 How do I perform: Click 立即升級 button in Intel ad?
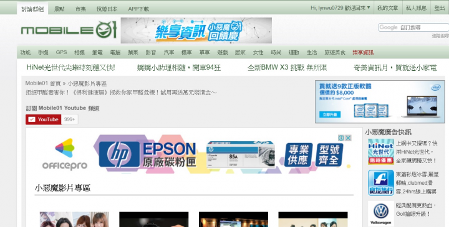pyautogui.click(x=330, y=114)
